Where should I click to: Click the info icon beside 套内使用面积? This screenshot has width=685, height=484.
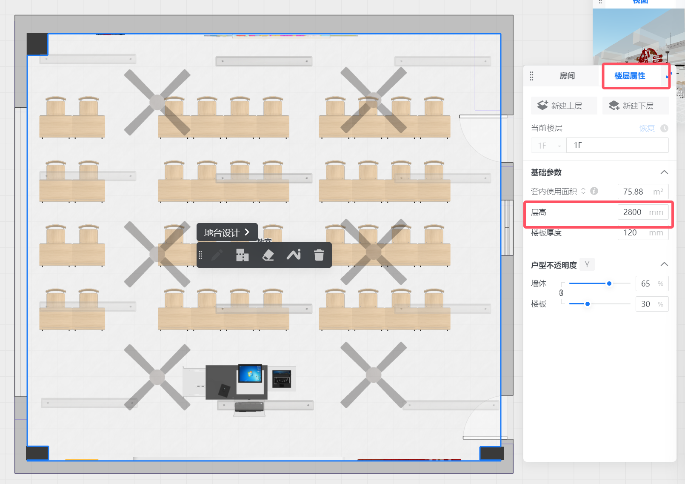pos(594,191)
